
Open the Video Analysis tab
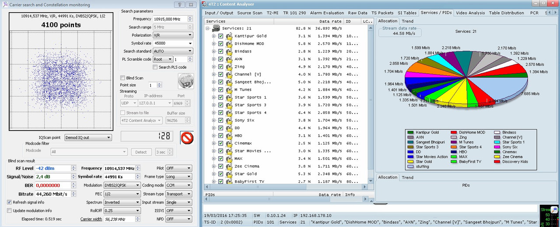point(470,13)
